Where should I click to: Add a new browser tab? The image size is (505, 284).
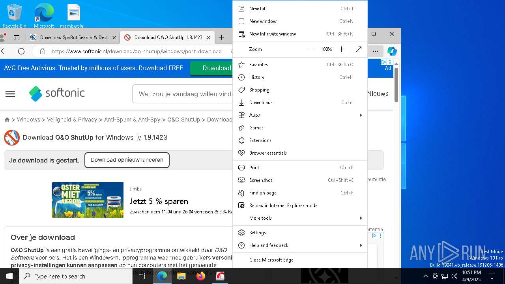tap(222, 37)
